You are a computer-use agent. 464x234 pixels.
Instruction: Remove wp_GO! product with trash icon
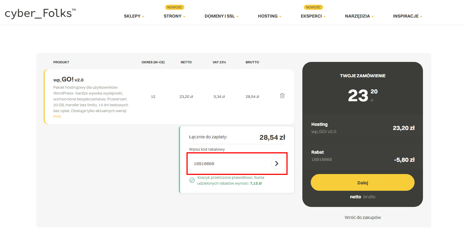tap(282, 96)
